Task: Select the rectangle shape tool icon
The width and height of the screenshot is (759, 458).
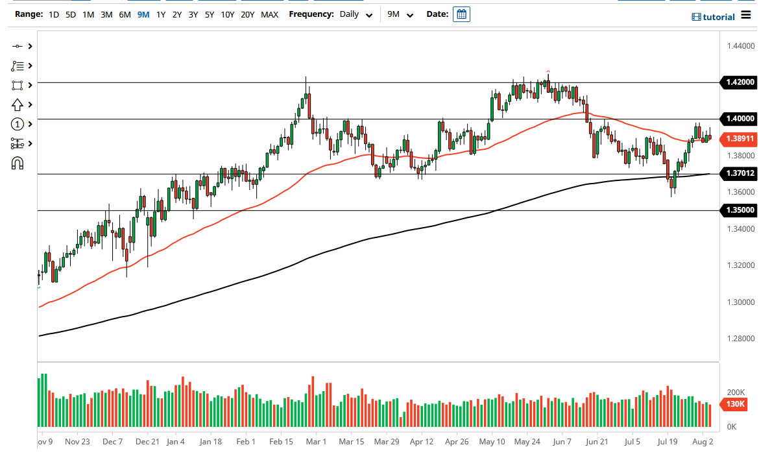Action: tap(17, 85)
